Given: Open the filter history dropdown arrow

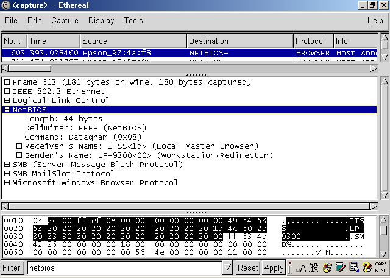Looking at the screenshot, I should click(227, 268).
